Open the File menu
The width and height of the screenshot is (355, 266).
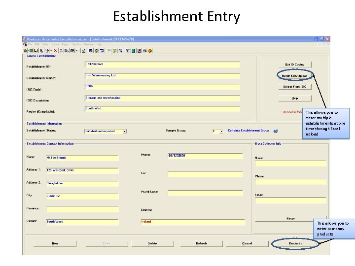pos(30,44)
